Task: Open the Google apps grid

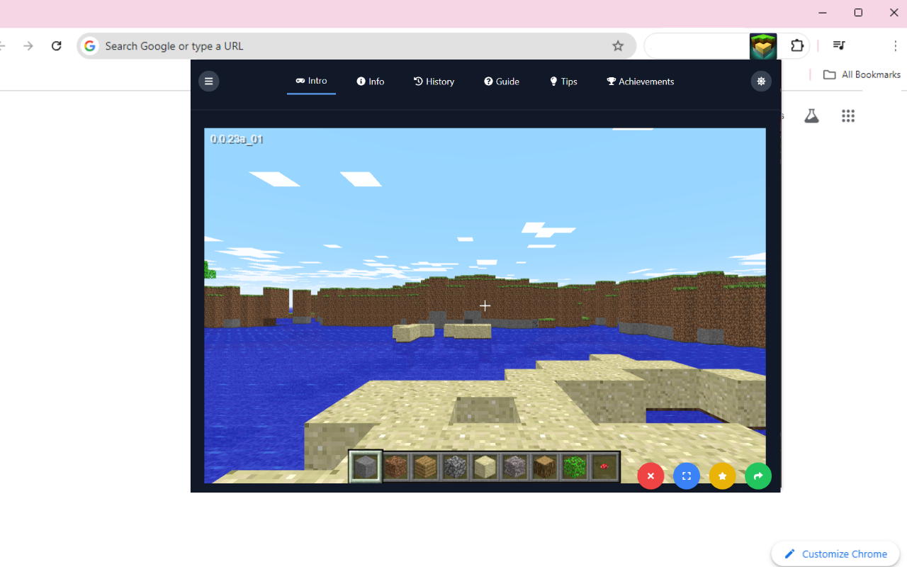Action: [x=848, y=116]
